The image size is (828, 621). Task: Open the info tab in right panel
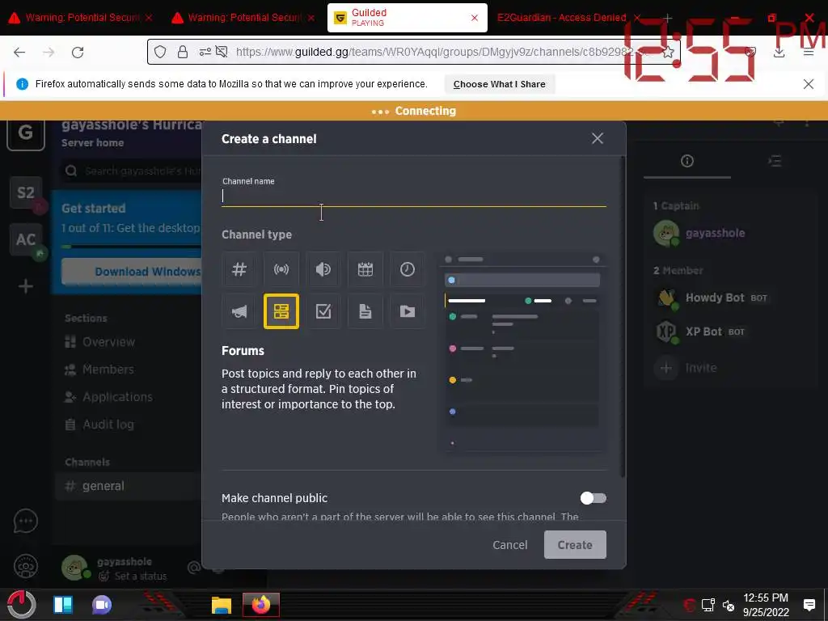pyautogui.click(x=687, y=161)
